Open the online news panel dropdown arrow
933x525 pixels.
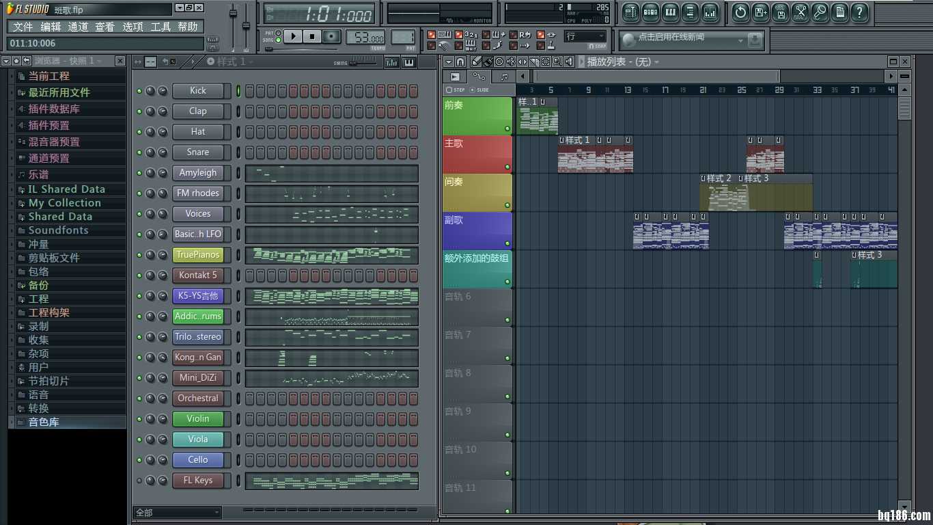coord(740,40)
